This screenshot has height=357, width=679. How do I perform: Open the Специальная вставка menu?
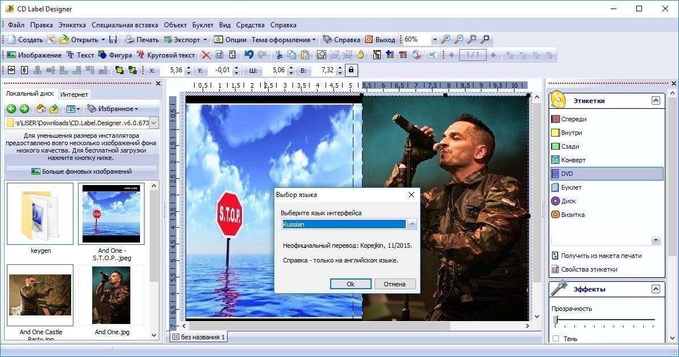pyautogui.click(x=125, y=24)
